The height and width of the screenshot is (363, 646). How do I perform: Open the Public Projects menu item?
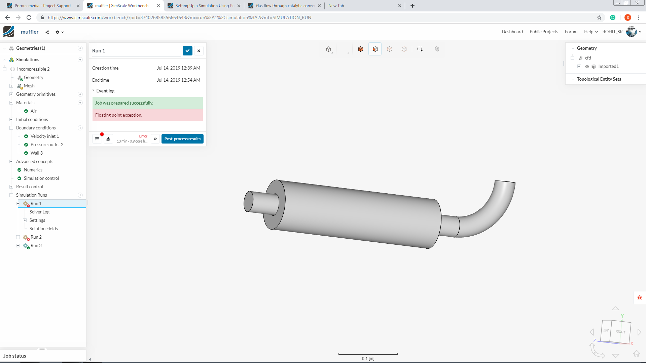[x=544, y=32]
